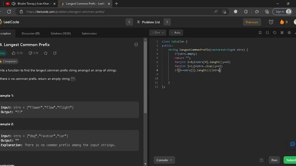The width and height of the screenshot is (296, 166).
Task: Mute the Bhulini Tomay tab audio icon
Action: point(13,4)
